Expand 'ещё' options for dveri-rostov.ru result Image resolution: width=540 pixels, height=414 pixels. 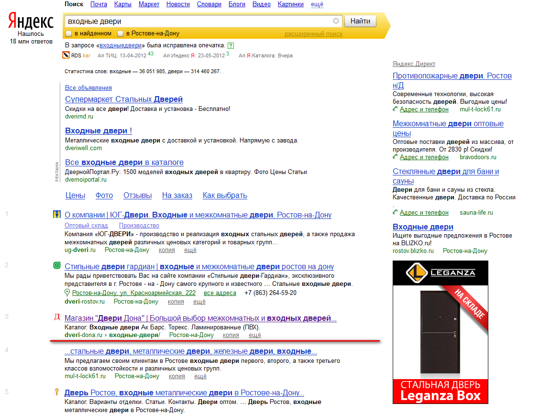tap(199, 302)
